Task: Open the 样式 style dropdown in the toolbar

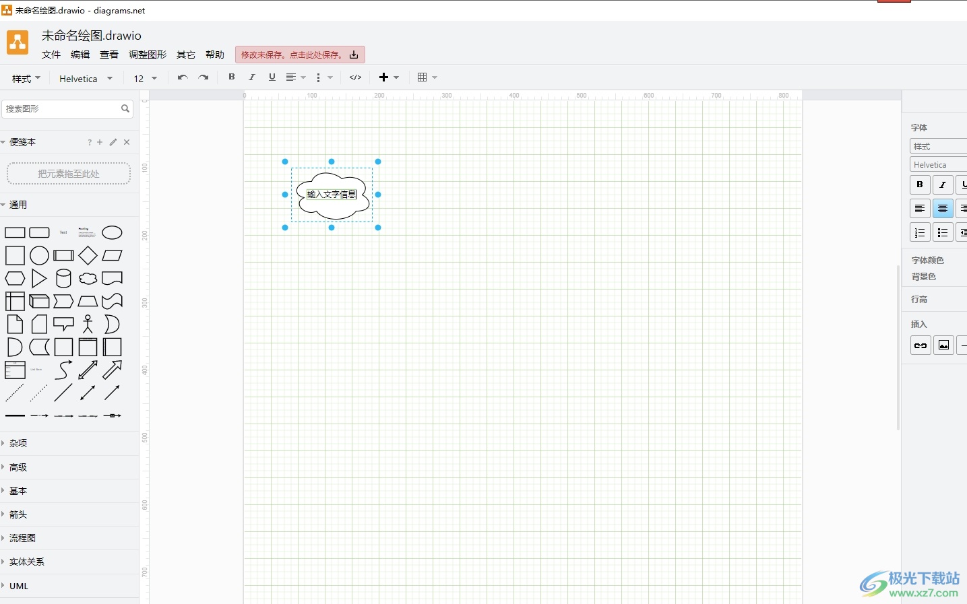Action: pos(26,78)
